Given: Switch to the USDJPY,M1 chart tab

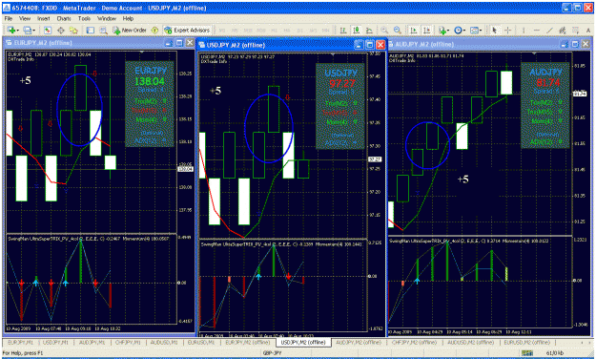Looking at the screenshot, I should point(55,343).
